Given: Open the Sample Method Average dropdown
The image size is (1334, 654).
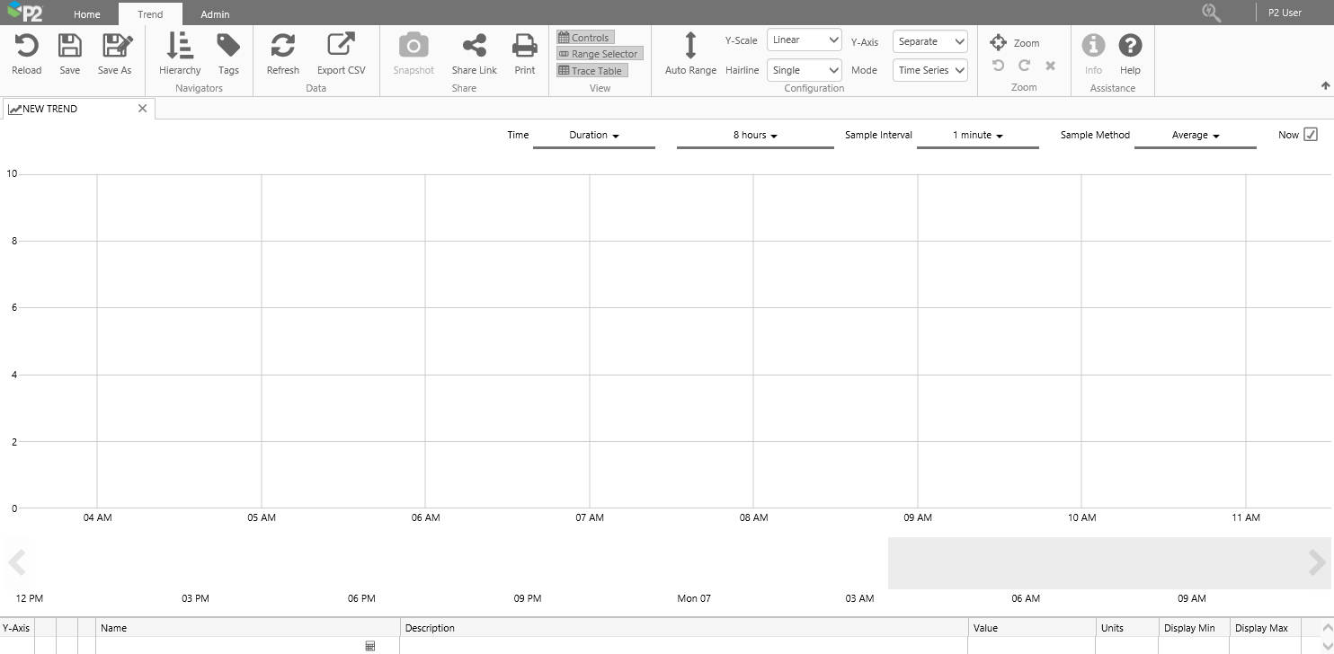Looking at the screenshot, I should (1195, 136).
